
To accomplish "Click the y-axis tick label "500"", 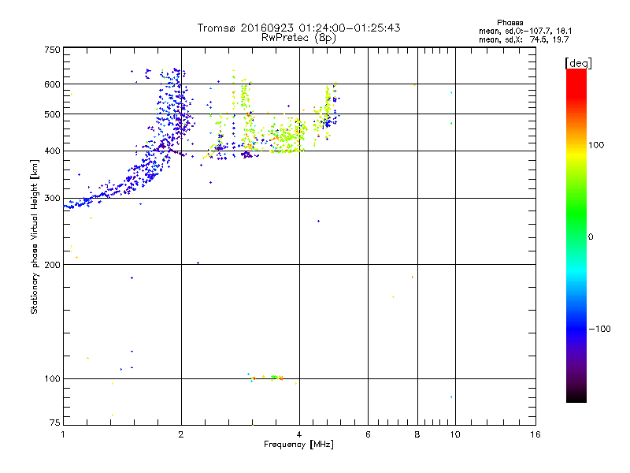I will (x=53, y=114).
